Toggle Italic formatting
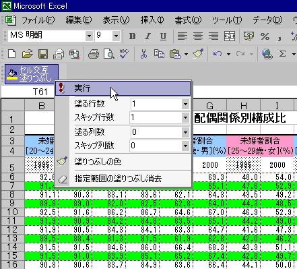The width and height of the screenshot is (297, 269). pos(147,36)
